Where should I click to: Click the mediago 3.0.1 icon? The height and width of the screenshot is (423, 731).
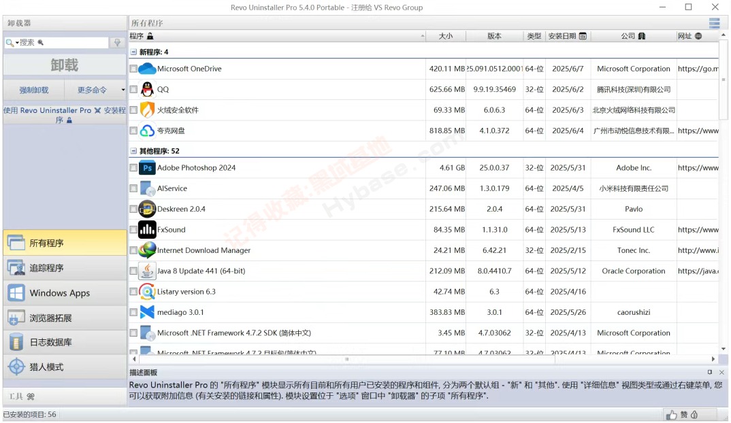point(147,312)
